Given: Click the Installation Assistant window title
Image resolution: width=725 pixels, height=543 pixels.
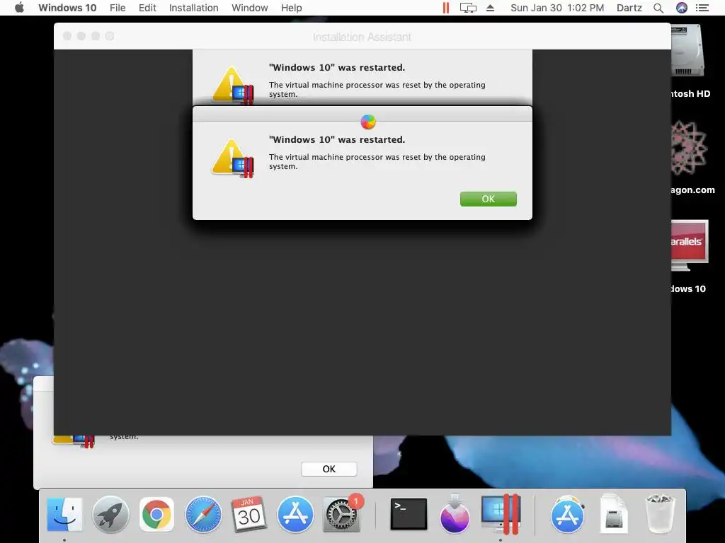Looking at the screenshot, I should [x=362, y=37].
